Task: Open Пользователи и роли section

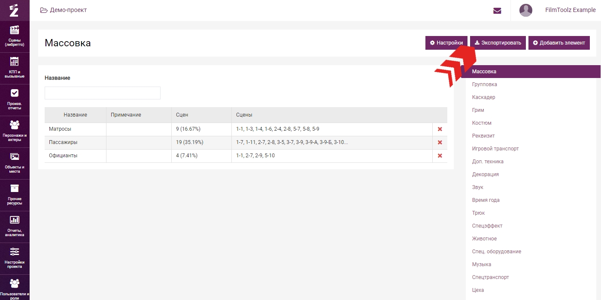Action: [15, 288]
